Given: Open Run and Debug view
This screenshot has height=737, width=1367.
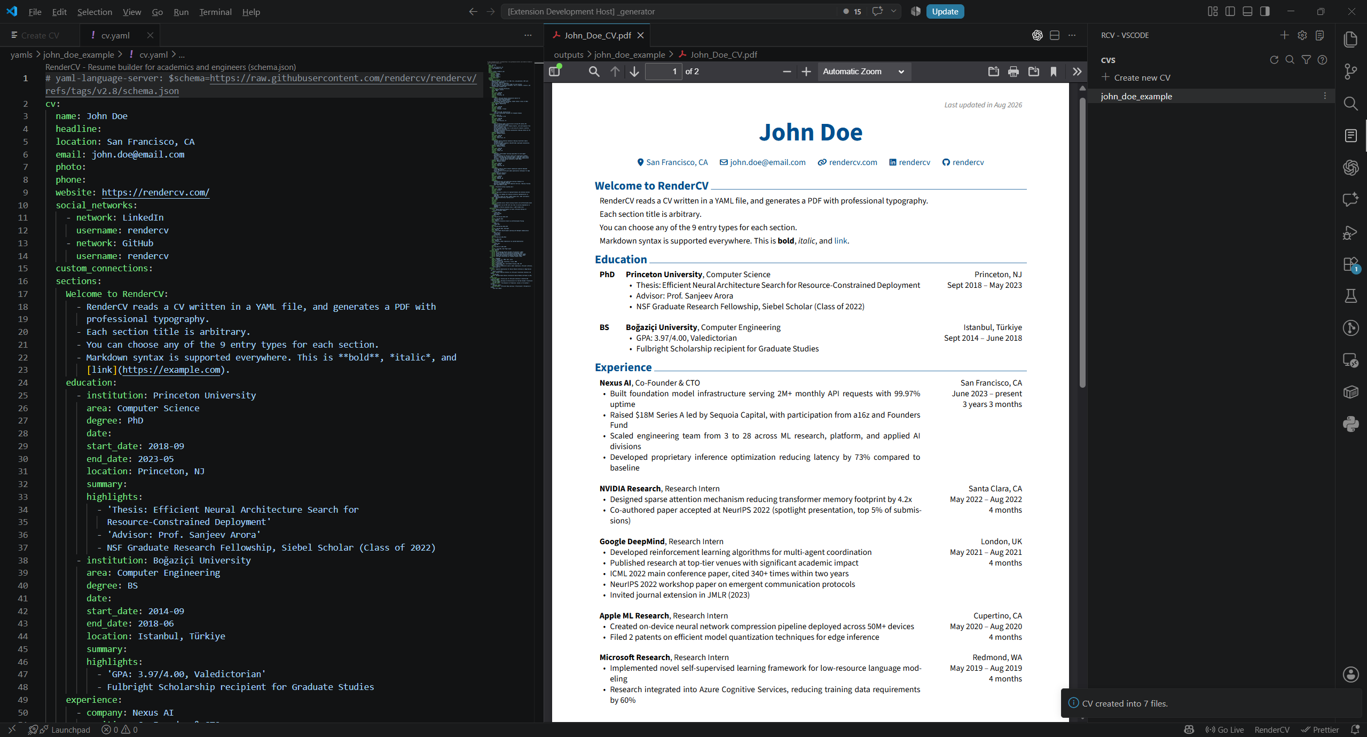Looking at the screenshot, I should click(x=1350, y=232).
